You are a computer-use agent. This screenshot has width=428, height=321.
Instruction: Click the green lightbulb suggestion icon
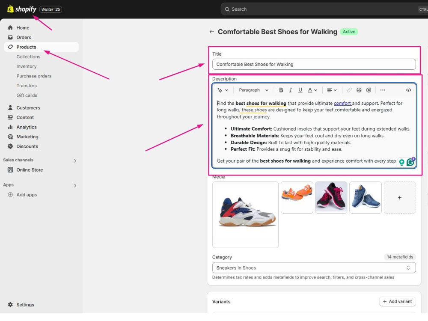point(401,162)
